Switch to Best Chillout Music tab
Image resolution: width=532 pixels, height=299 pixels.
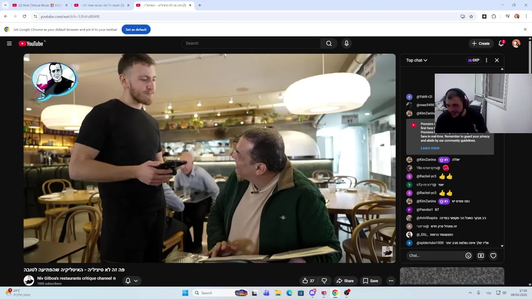pyautogui.click(x=40, y=5)
